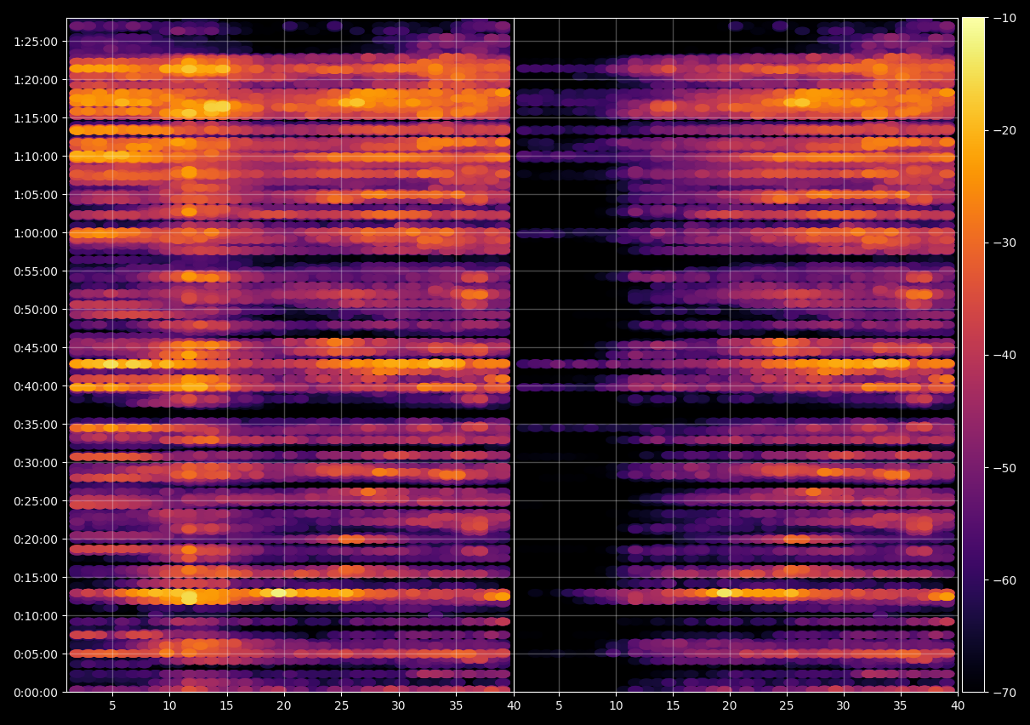The image size is (1030, 725).
Task: Click the 0:45:00 y-axis tick label
Action: click(36, 347)
